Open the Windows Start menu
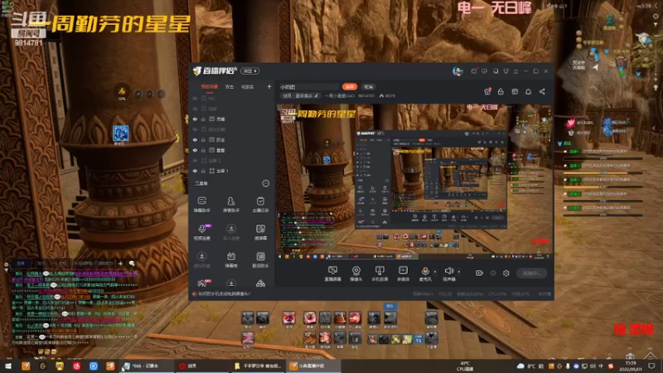This screenshot has height=373, width=663. point(8,366)
